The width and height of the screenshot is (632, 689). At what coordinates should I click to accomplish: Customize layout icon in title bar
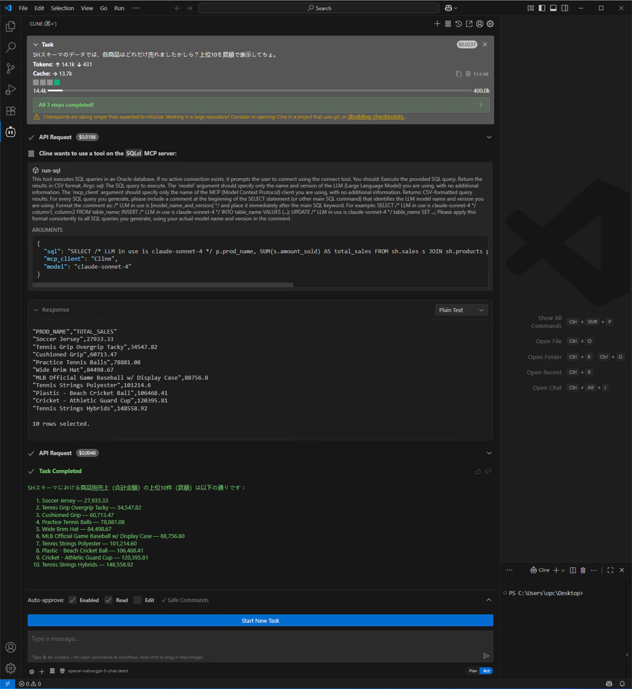point(531,8)
